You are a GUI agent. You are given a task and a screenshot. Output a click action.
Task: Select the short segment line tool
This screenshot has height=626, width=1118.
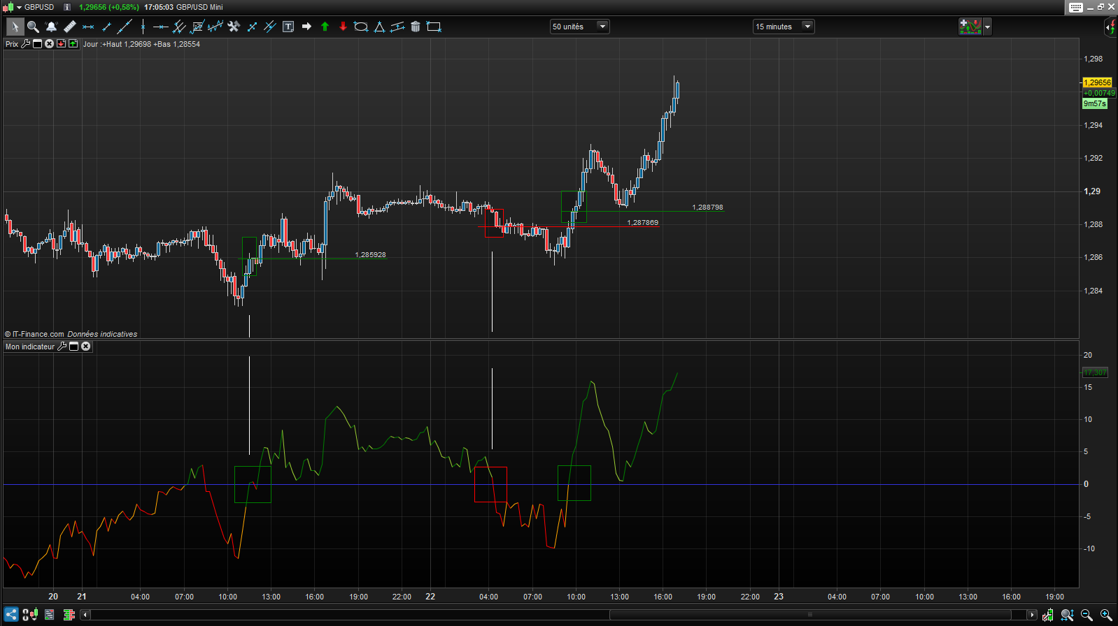click(106, 27)
